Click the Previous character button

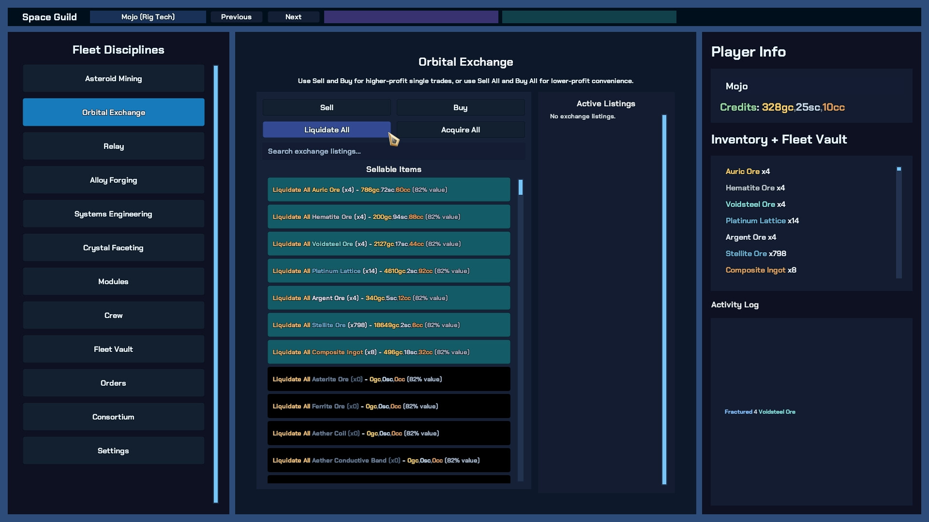236,17
